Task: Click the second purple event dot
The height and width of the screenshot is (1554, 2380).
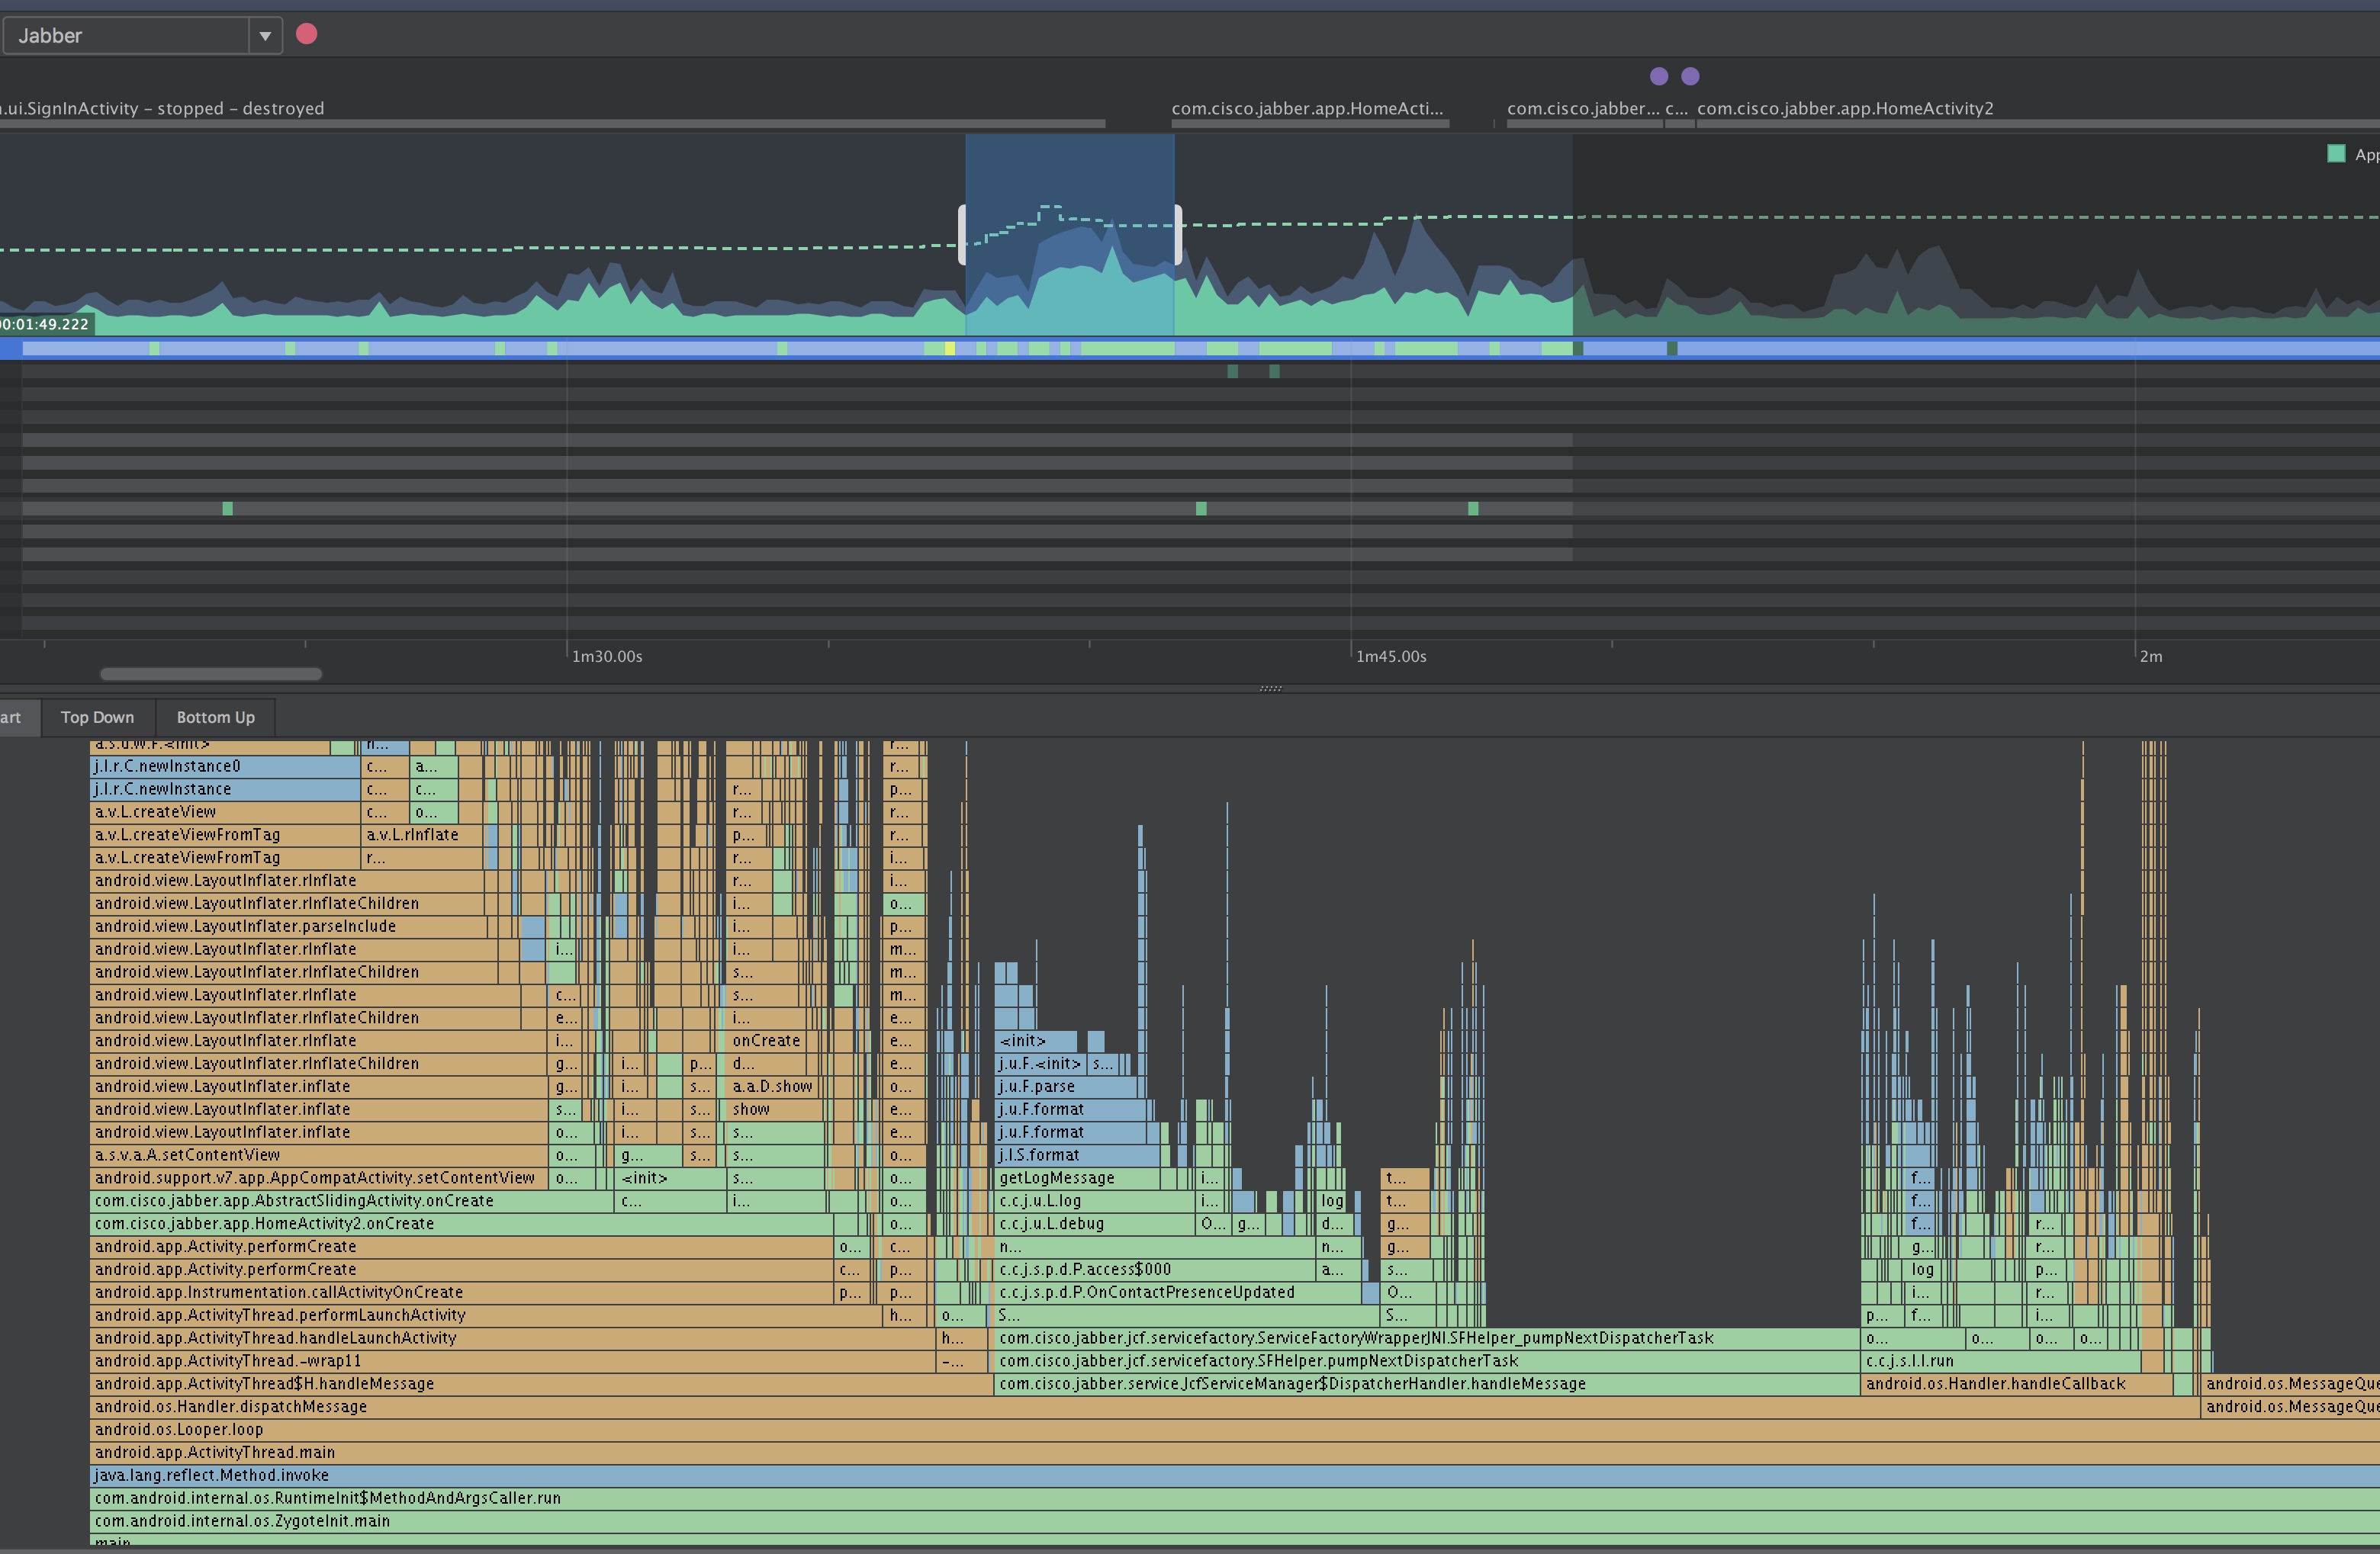Action: 1690,76
